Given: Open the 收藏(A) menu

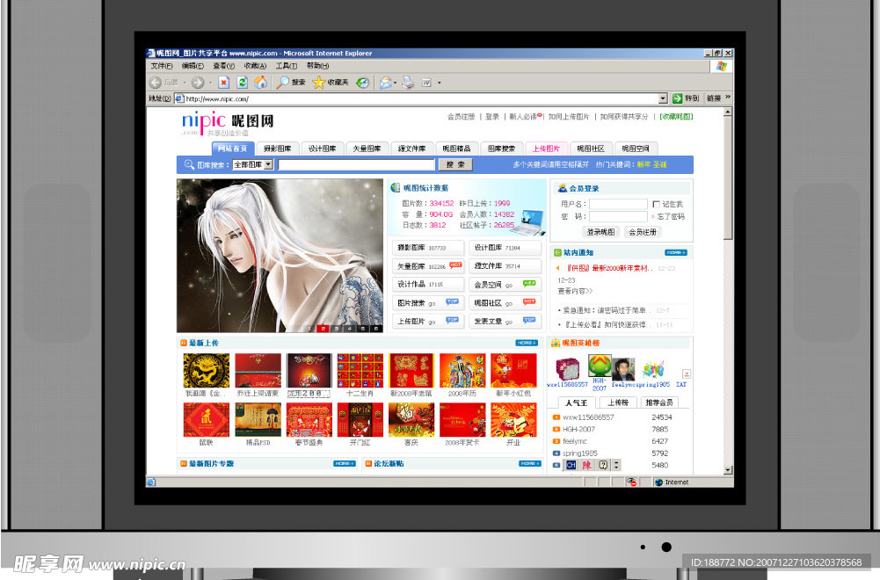Looking at the screenshot, I should point(255,66).
